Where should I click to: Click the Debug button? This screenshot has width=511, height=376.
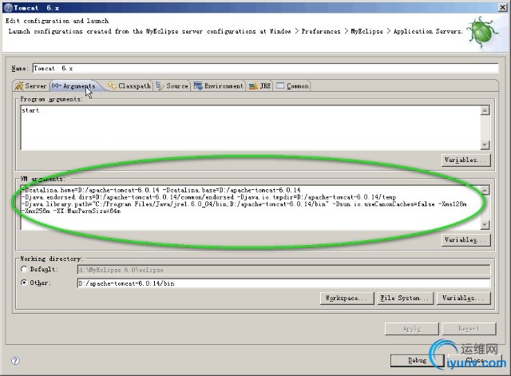point(417,361)
